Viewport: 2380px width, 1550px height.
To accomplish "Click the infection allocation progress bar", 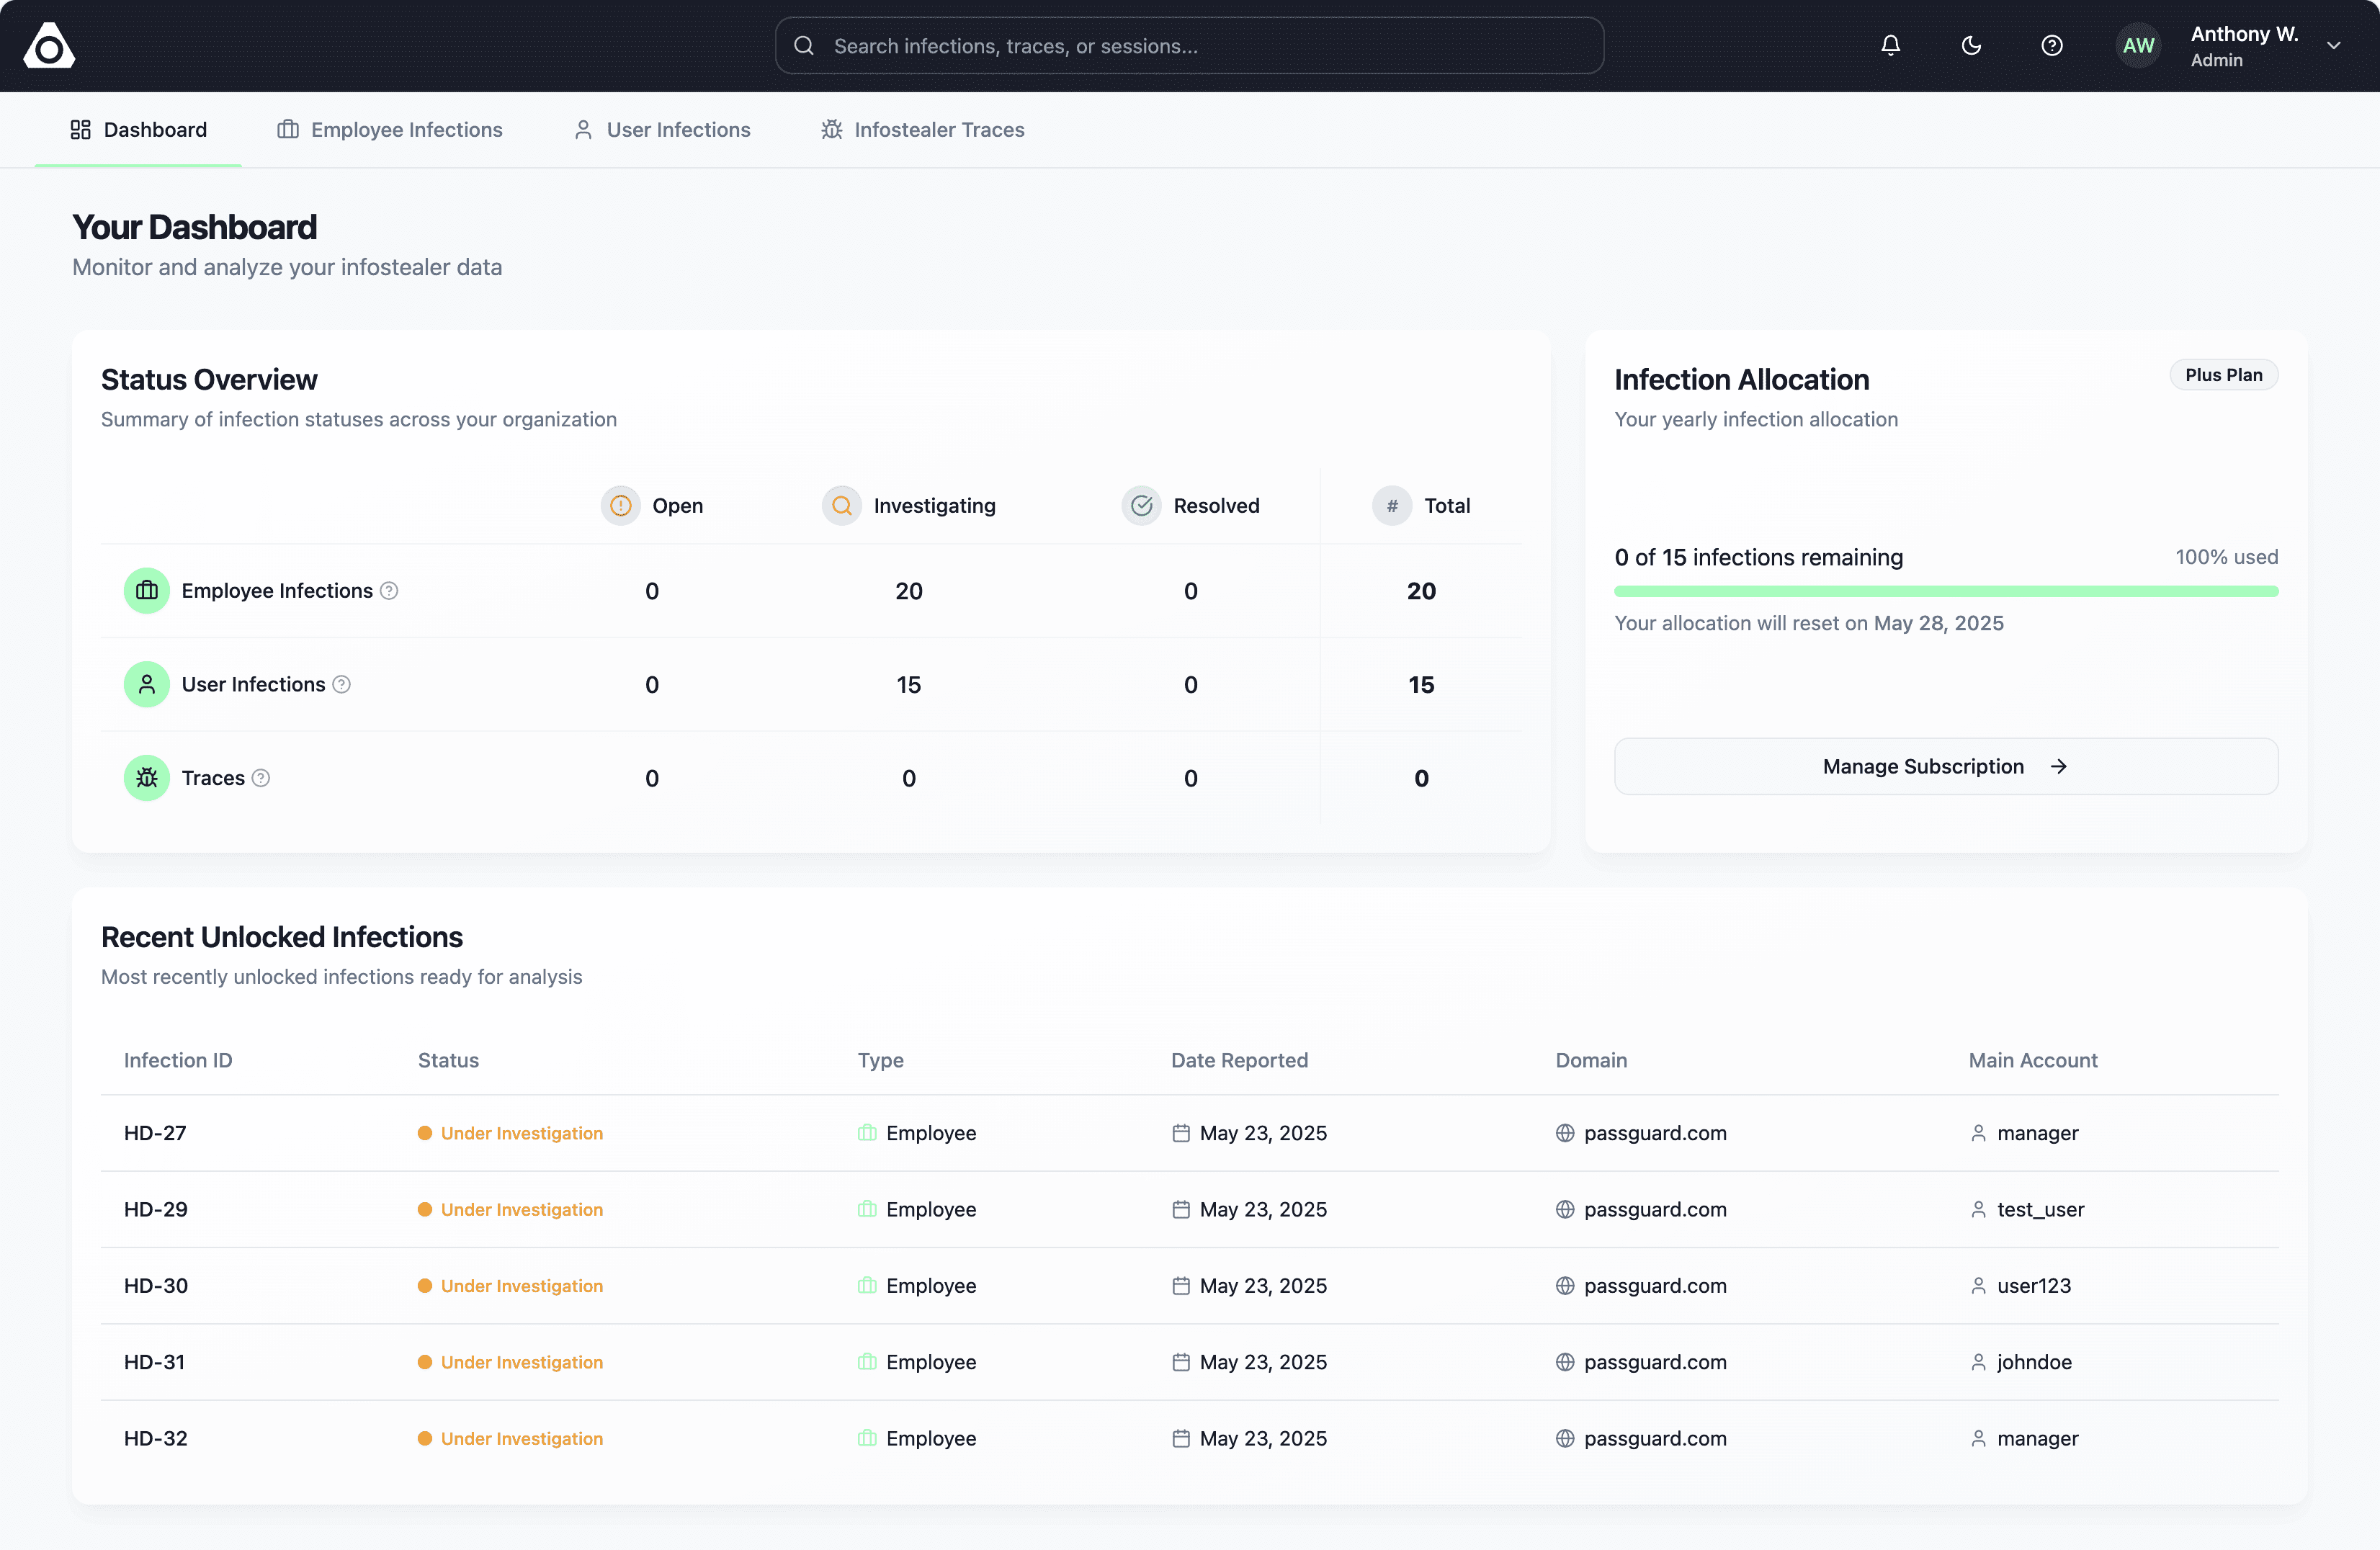I will 1946,591.
